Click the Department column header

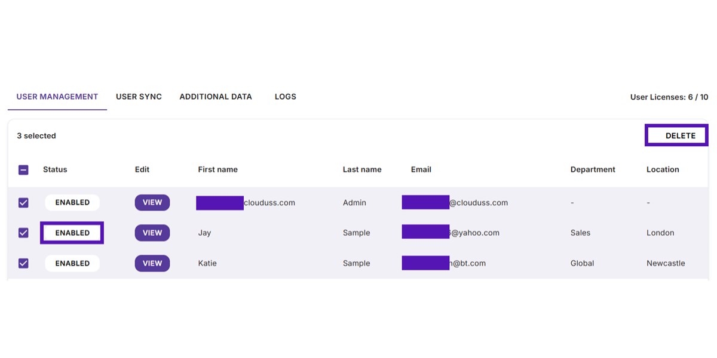tap(593, 169)
